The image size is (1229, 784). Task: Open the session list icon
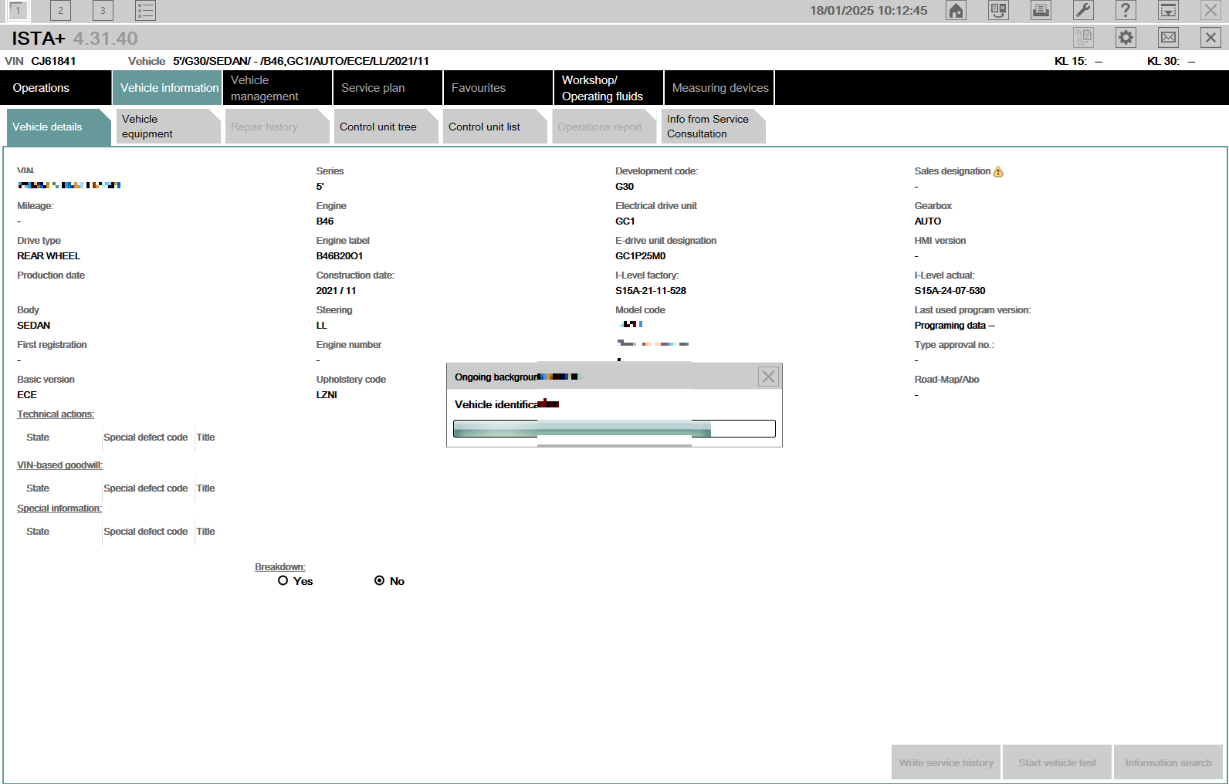click(145, 10)
